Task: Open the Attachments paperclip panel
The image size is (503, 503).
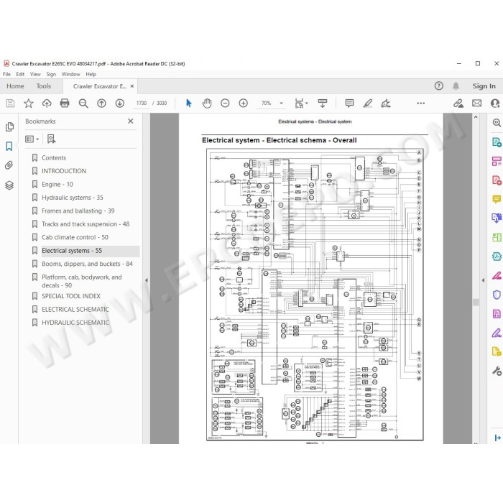Action: click(9, 165)
